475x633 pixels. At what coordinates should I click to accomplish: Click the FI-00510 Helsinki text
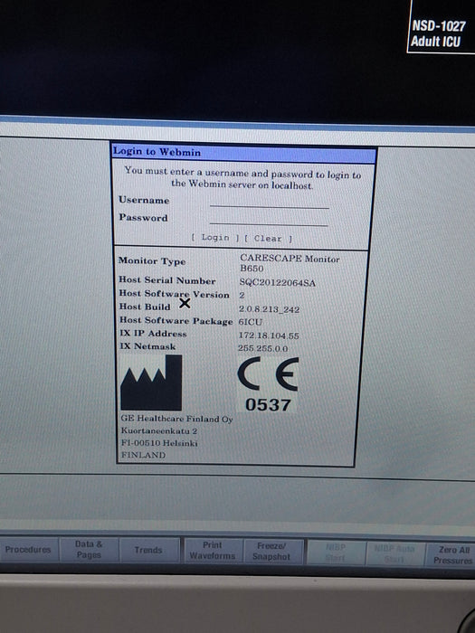[x=159, y=443]
